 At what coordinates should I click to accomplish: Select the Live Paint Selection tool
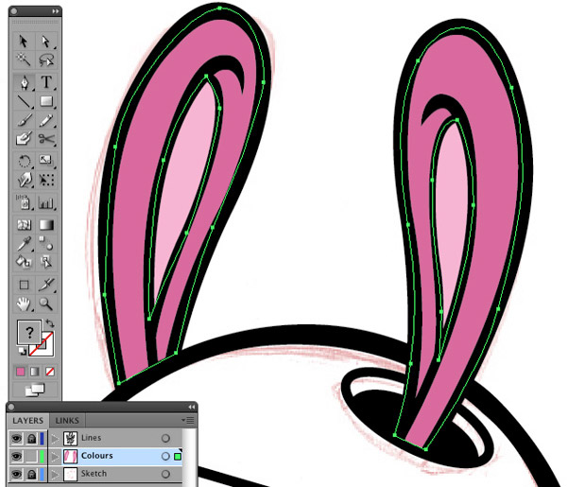(46, 262)
